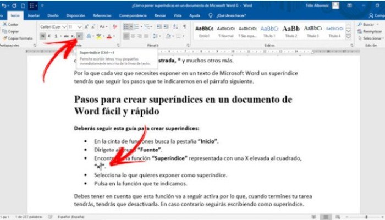Image resolution: width=385 pixels, height=220 pixels.
Task: Expand the styles gallery More arrow
Action: pyautogui.click(x=348, y=37)
